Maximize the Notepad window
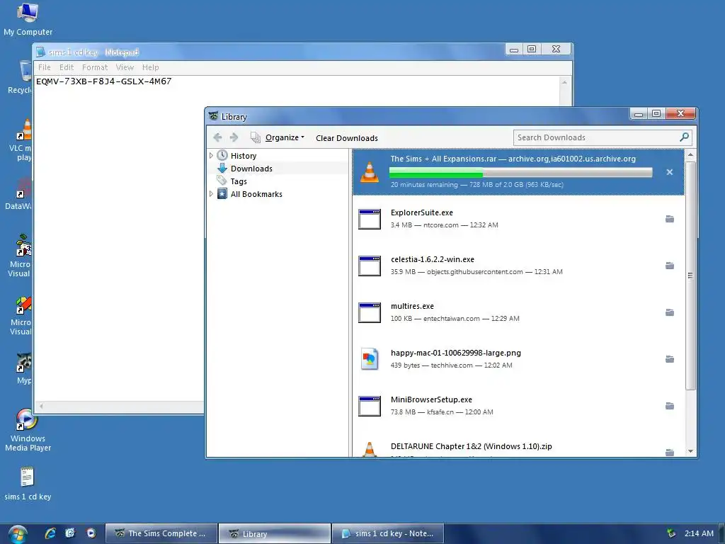 [x=532, y=49]
